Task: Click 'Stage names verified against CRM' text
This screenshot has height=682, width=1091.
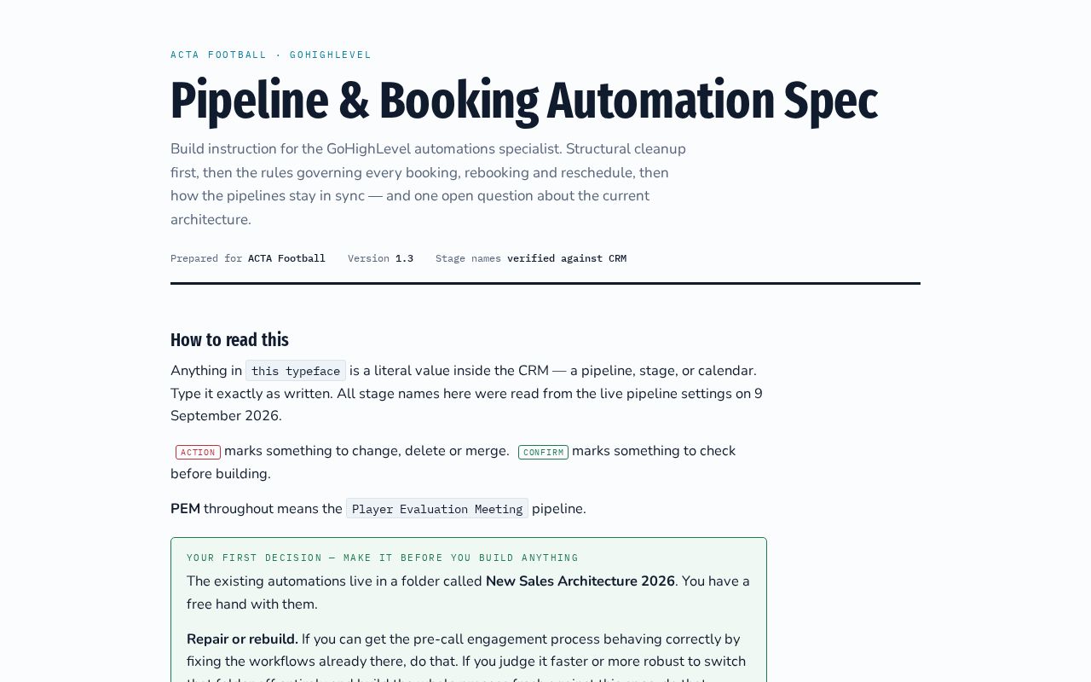Action: pos(531,258)
